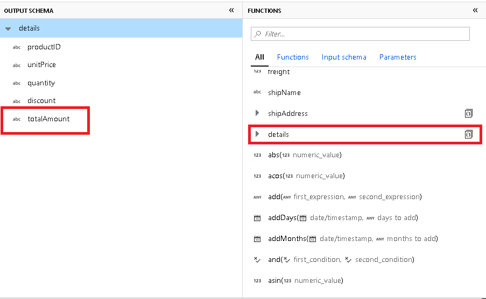Screen dimensions: 486x299
Task: Expand the shipAddress item
Action: [257, 113]
